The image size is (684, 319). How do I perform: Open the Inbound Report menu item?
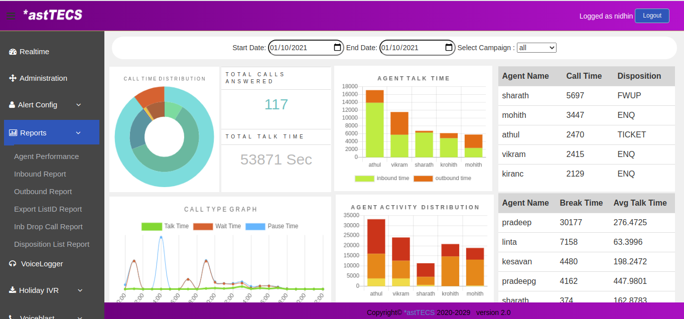(40, 174)
